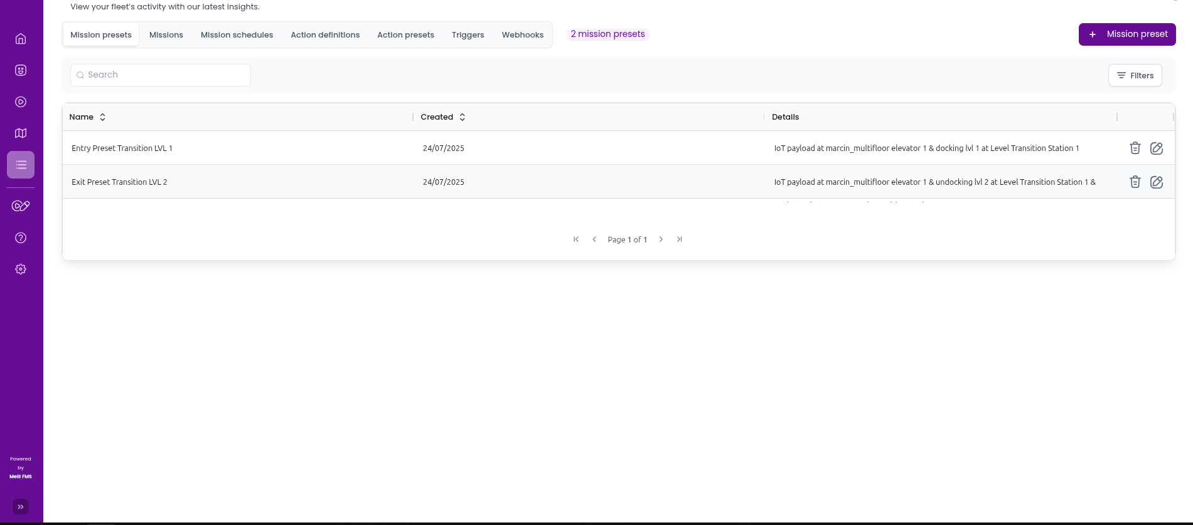Edit the Exit Preset Transition LVL 2

[1156, 182]
